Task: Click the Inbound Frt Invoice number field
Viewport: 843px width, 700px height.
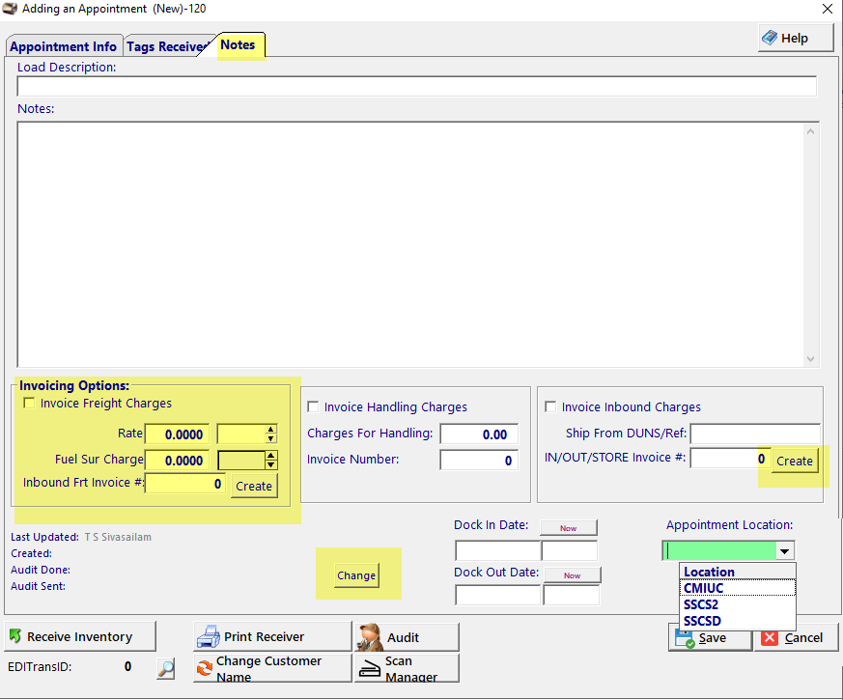Action: tap(185, 484)
